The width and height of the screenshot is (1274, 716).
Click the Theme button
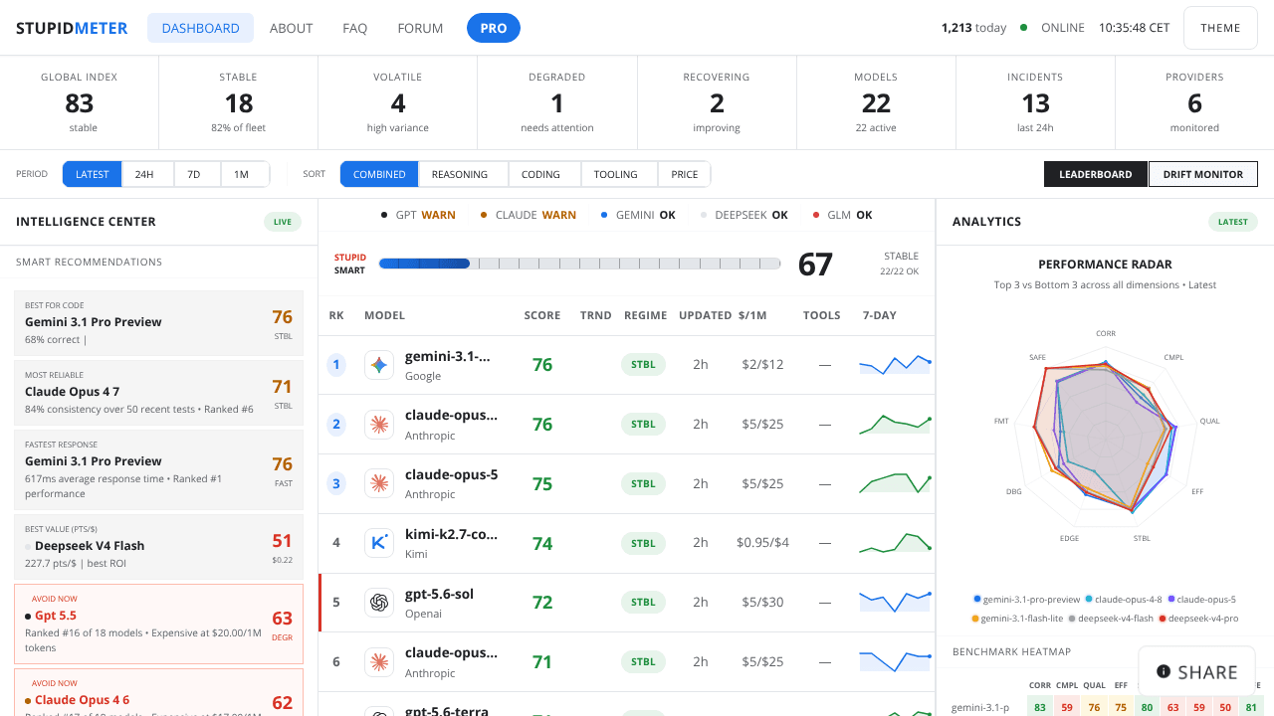(1220, 28)
